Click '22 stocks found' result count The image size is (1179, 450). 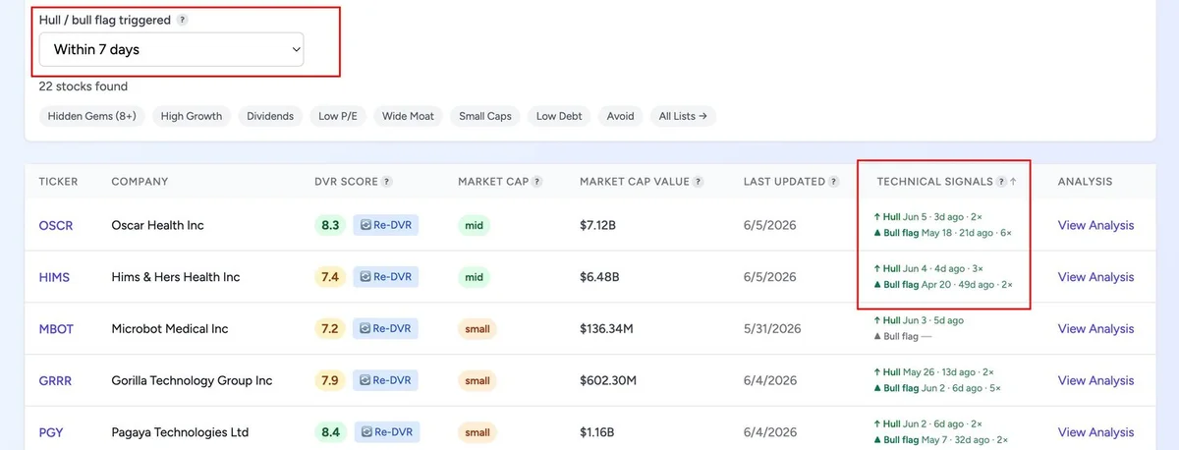[x=84, y=86]
